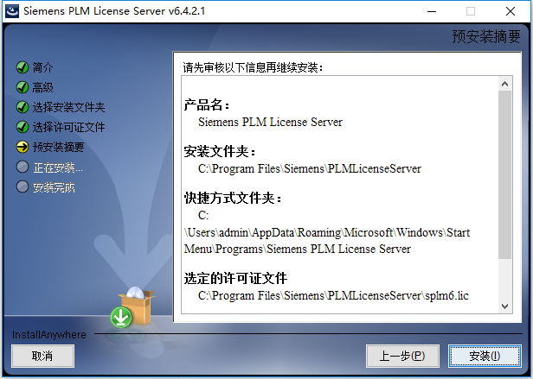Screen dimensions: 533x379
Task: Select the 选择许可证文件 step label
Action: pos(68,127)
